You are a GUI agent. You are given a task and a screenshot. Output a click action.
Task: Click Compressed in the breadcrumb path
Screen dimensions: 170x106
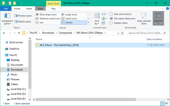[x=65, y=33]
